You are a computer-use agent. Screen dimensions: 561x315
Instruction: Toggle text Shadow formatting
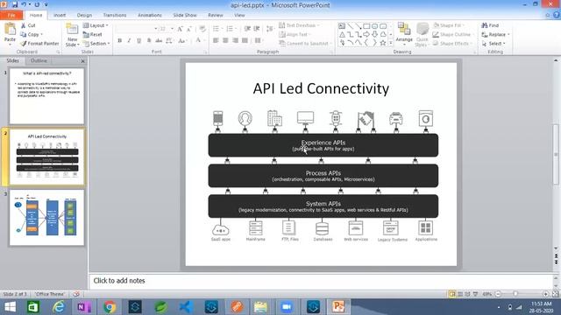click(149, 41)
